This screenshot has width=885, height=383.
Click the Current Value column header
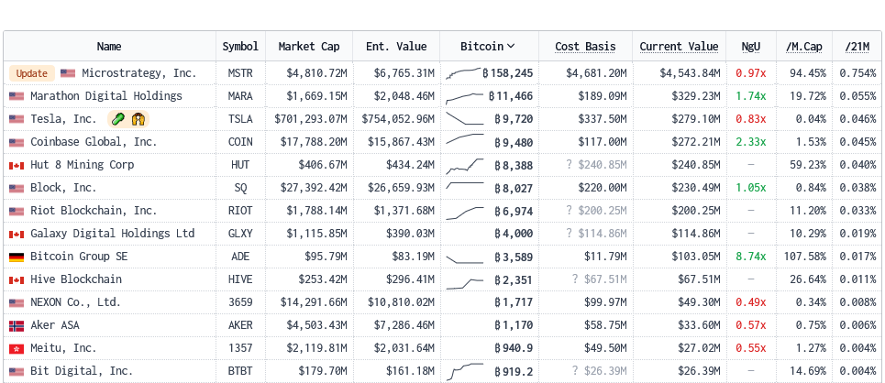tap(679, 46)
